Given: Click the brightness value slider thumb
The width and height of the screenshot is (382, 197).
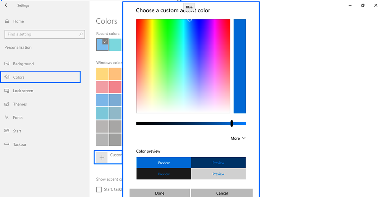Looking at the screenshot, I should pos(231,124).
